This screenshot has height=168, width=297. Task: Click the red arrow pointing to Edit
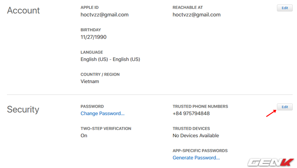[x=271, y=113]
